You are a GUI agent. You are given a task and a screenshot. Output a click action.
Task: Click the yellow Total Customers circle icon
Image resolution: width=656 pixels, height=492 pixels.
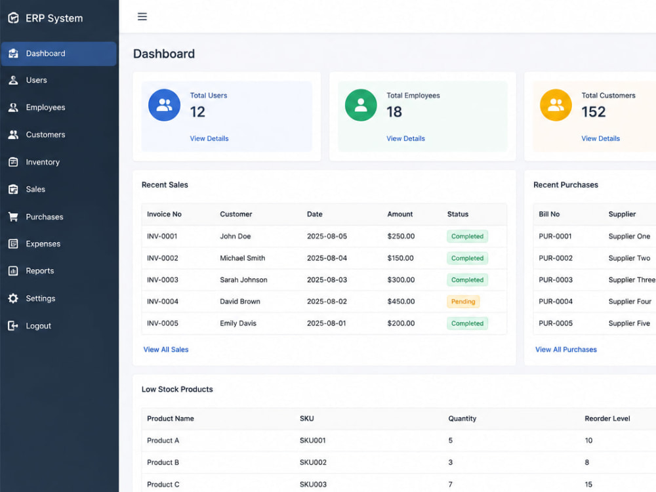pyautogui.click(x=556, y=105)
